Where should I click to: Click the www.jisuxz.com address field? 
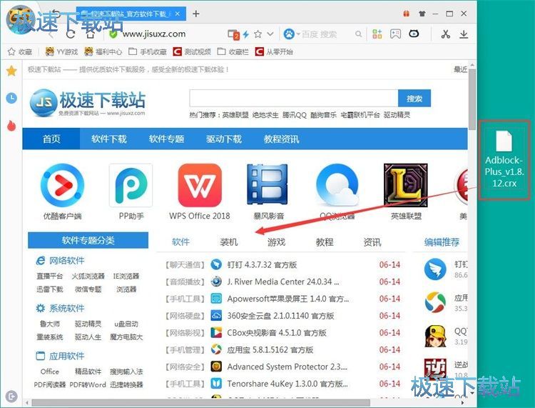(153, 34)
